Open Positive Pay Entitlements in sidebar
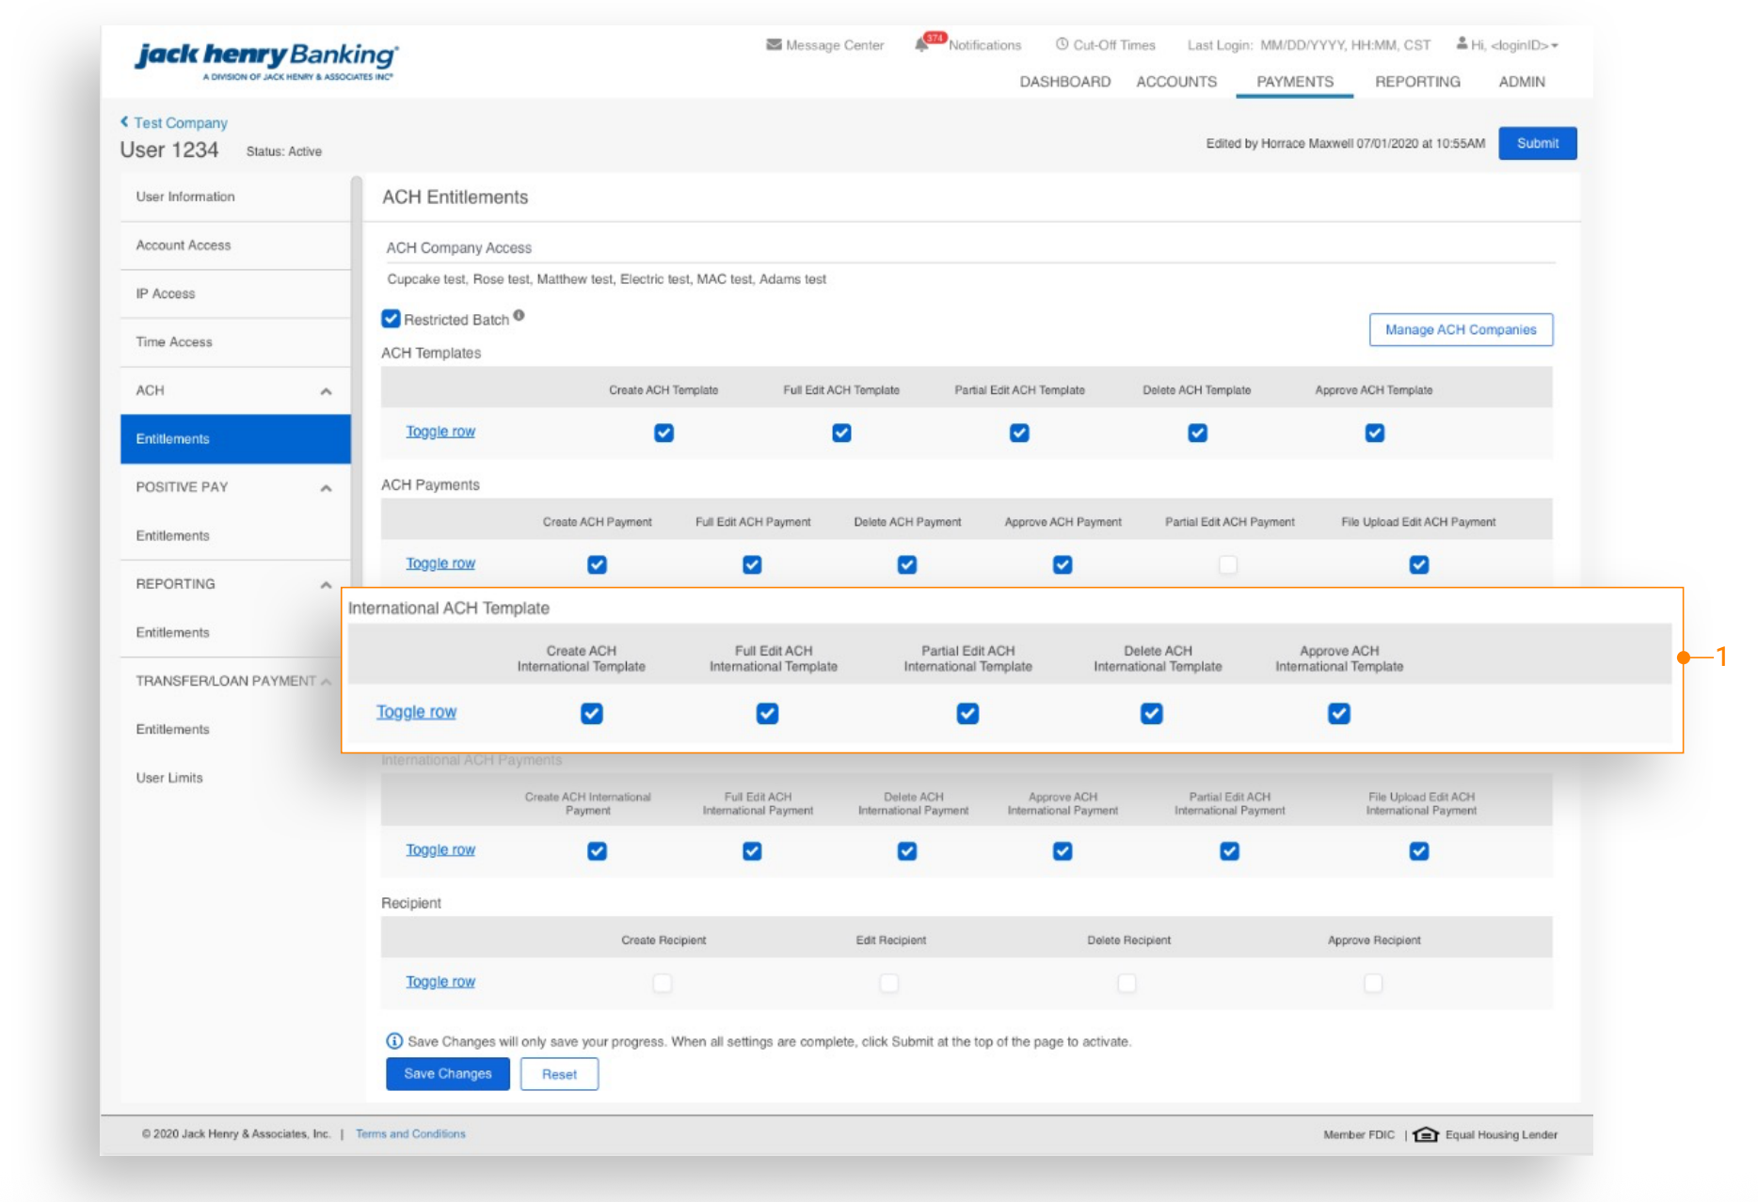Screen dimensions: 1758x1202 click(235, 536)
